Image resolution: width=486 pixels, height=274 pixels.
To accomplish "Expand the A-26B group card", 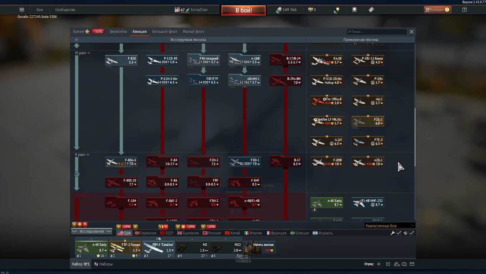I will [245, 60].
